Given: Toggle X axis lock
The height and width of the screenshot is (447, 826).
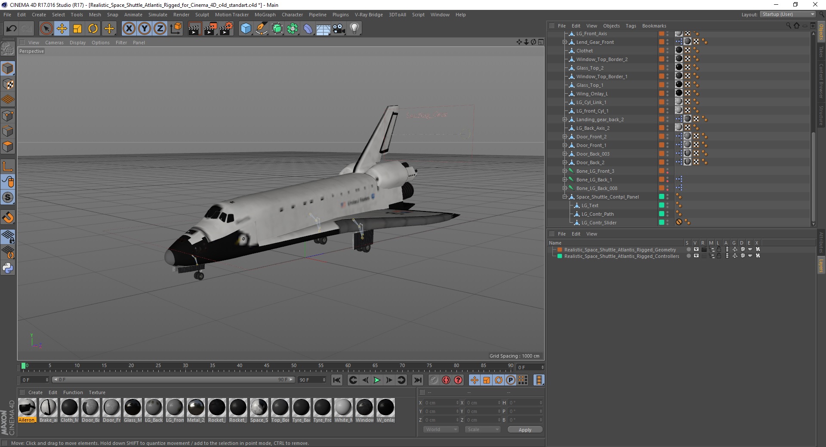Looking at the screenshot, I should tap(129, 29).
